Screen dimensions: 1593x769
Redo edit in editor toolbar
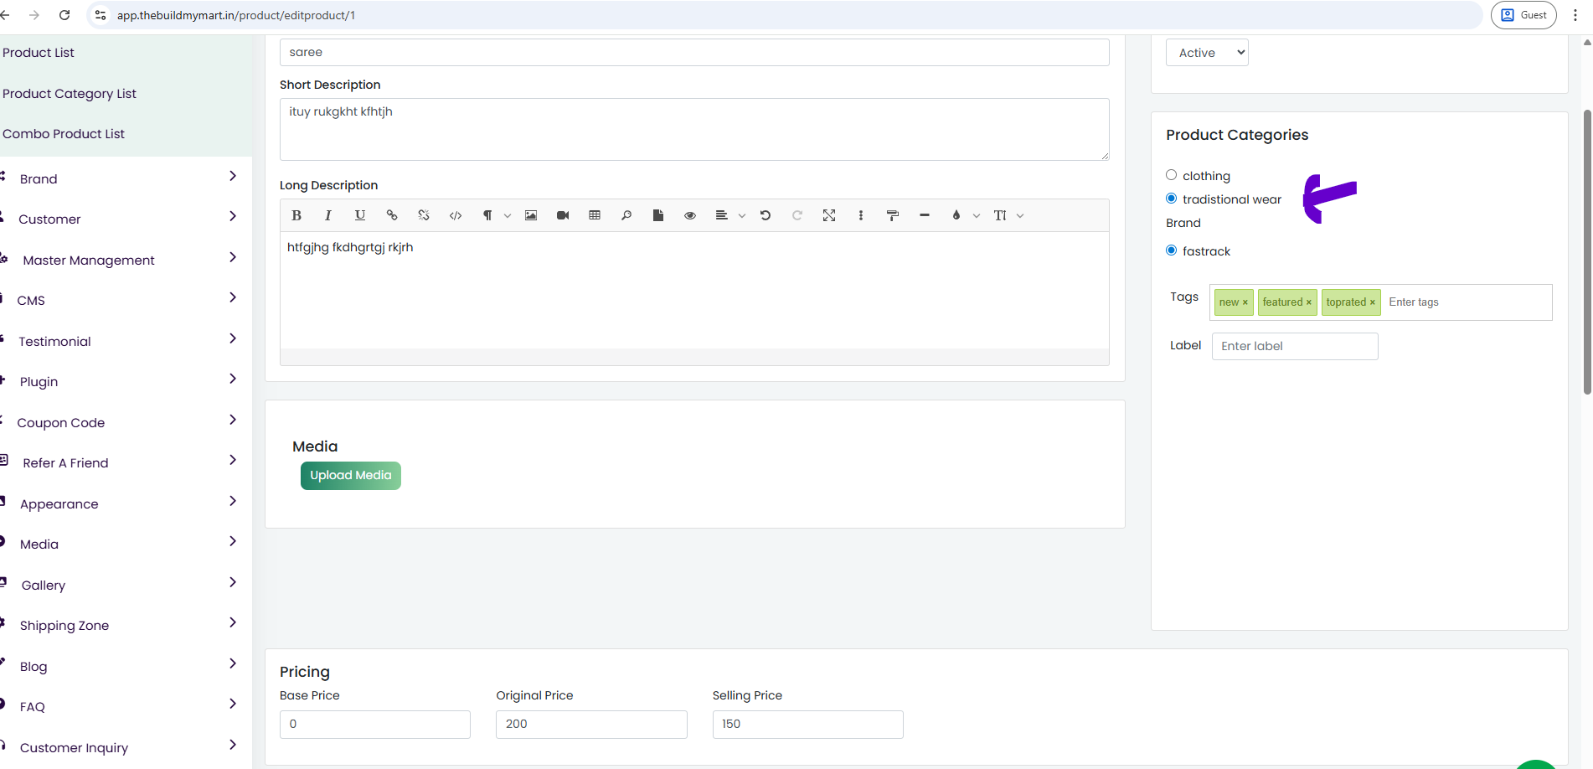click(797, 215)
